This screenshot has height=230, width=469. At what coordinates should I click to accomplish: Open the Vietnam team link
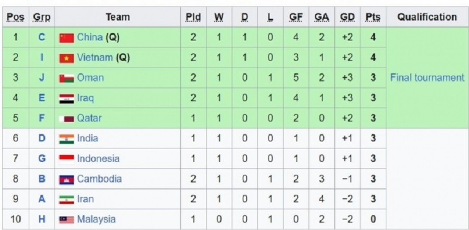[x=95, y=58]
